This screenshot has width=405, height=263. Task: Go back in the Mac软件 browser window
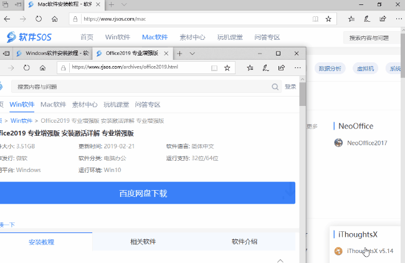pyautogui.click(x=7, y=19)
